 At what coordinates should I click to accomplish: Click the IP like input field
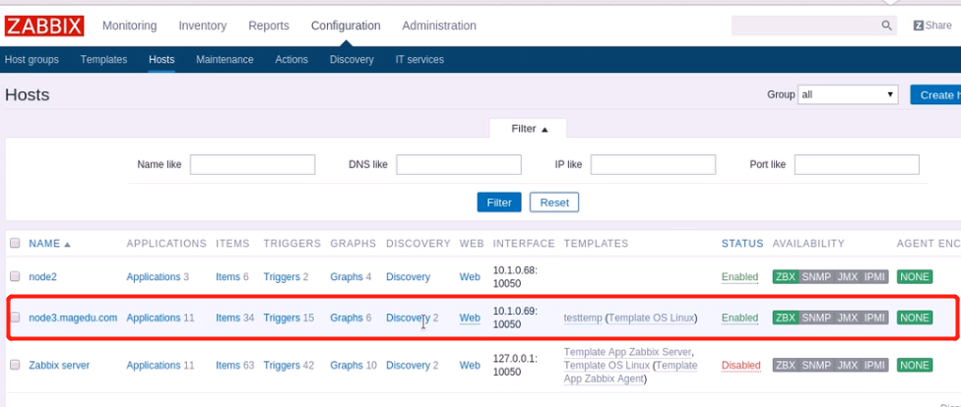654,164
